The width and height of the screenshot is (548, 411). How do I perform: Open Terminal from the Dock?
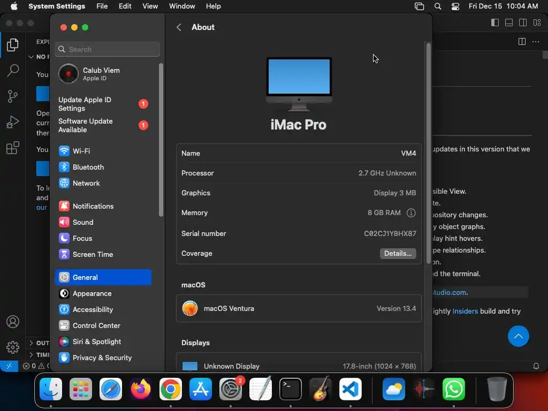pyautogui.click(x=291, y=389)
